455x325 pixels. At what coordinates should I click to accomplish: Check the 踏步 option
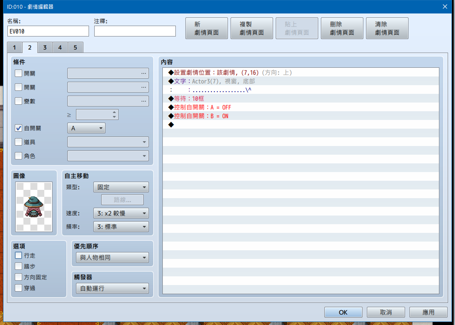[18, 266]
